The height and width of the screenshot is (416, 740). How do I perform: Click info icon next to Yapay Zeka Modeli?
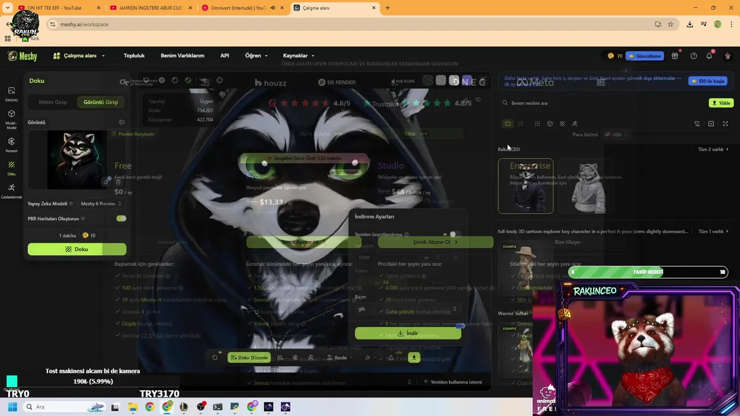[x=71, y=203]
